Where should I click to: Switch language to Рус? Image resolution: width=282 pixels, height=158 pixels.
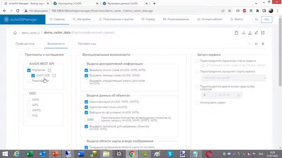[267, 19]
